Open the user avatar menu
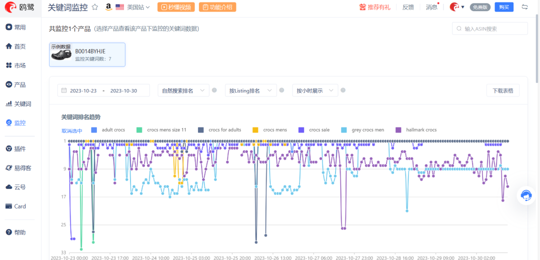 pos(457,7)
